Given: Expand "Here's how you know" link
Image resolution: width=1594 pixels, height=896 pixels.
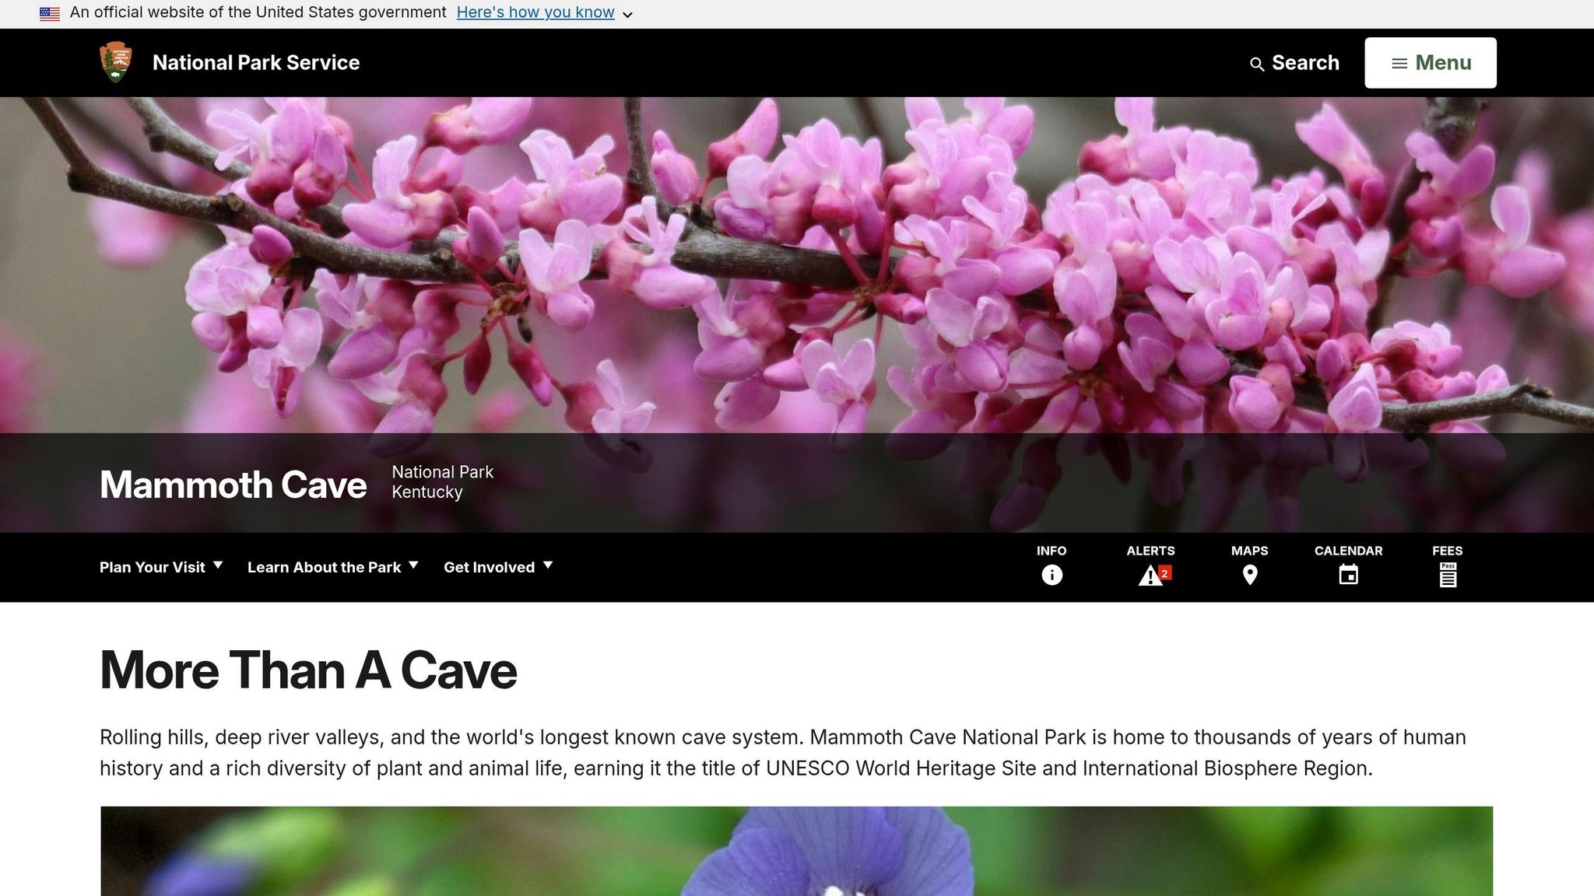Looking at the screenshot, I should click(544, 13).
